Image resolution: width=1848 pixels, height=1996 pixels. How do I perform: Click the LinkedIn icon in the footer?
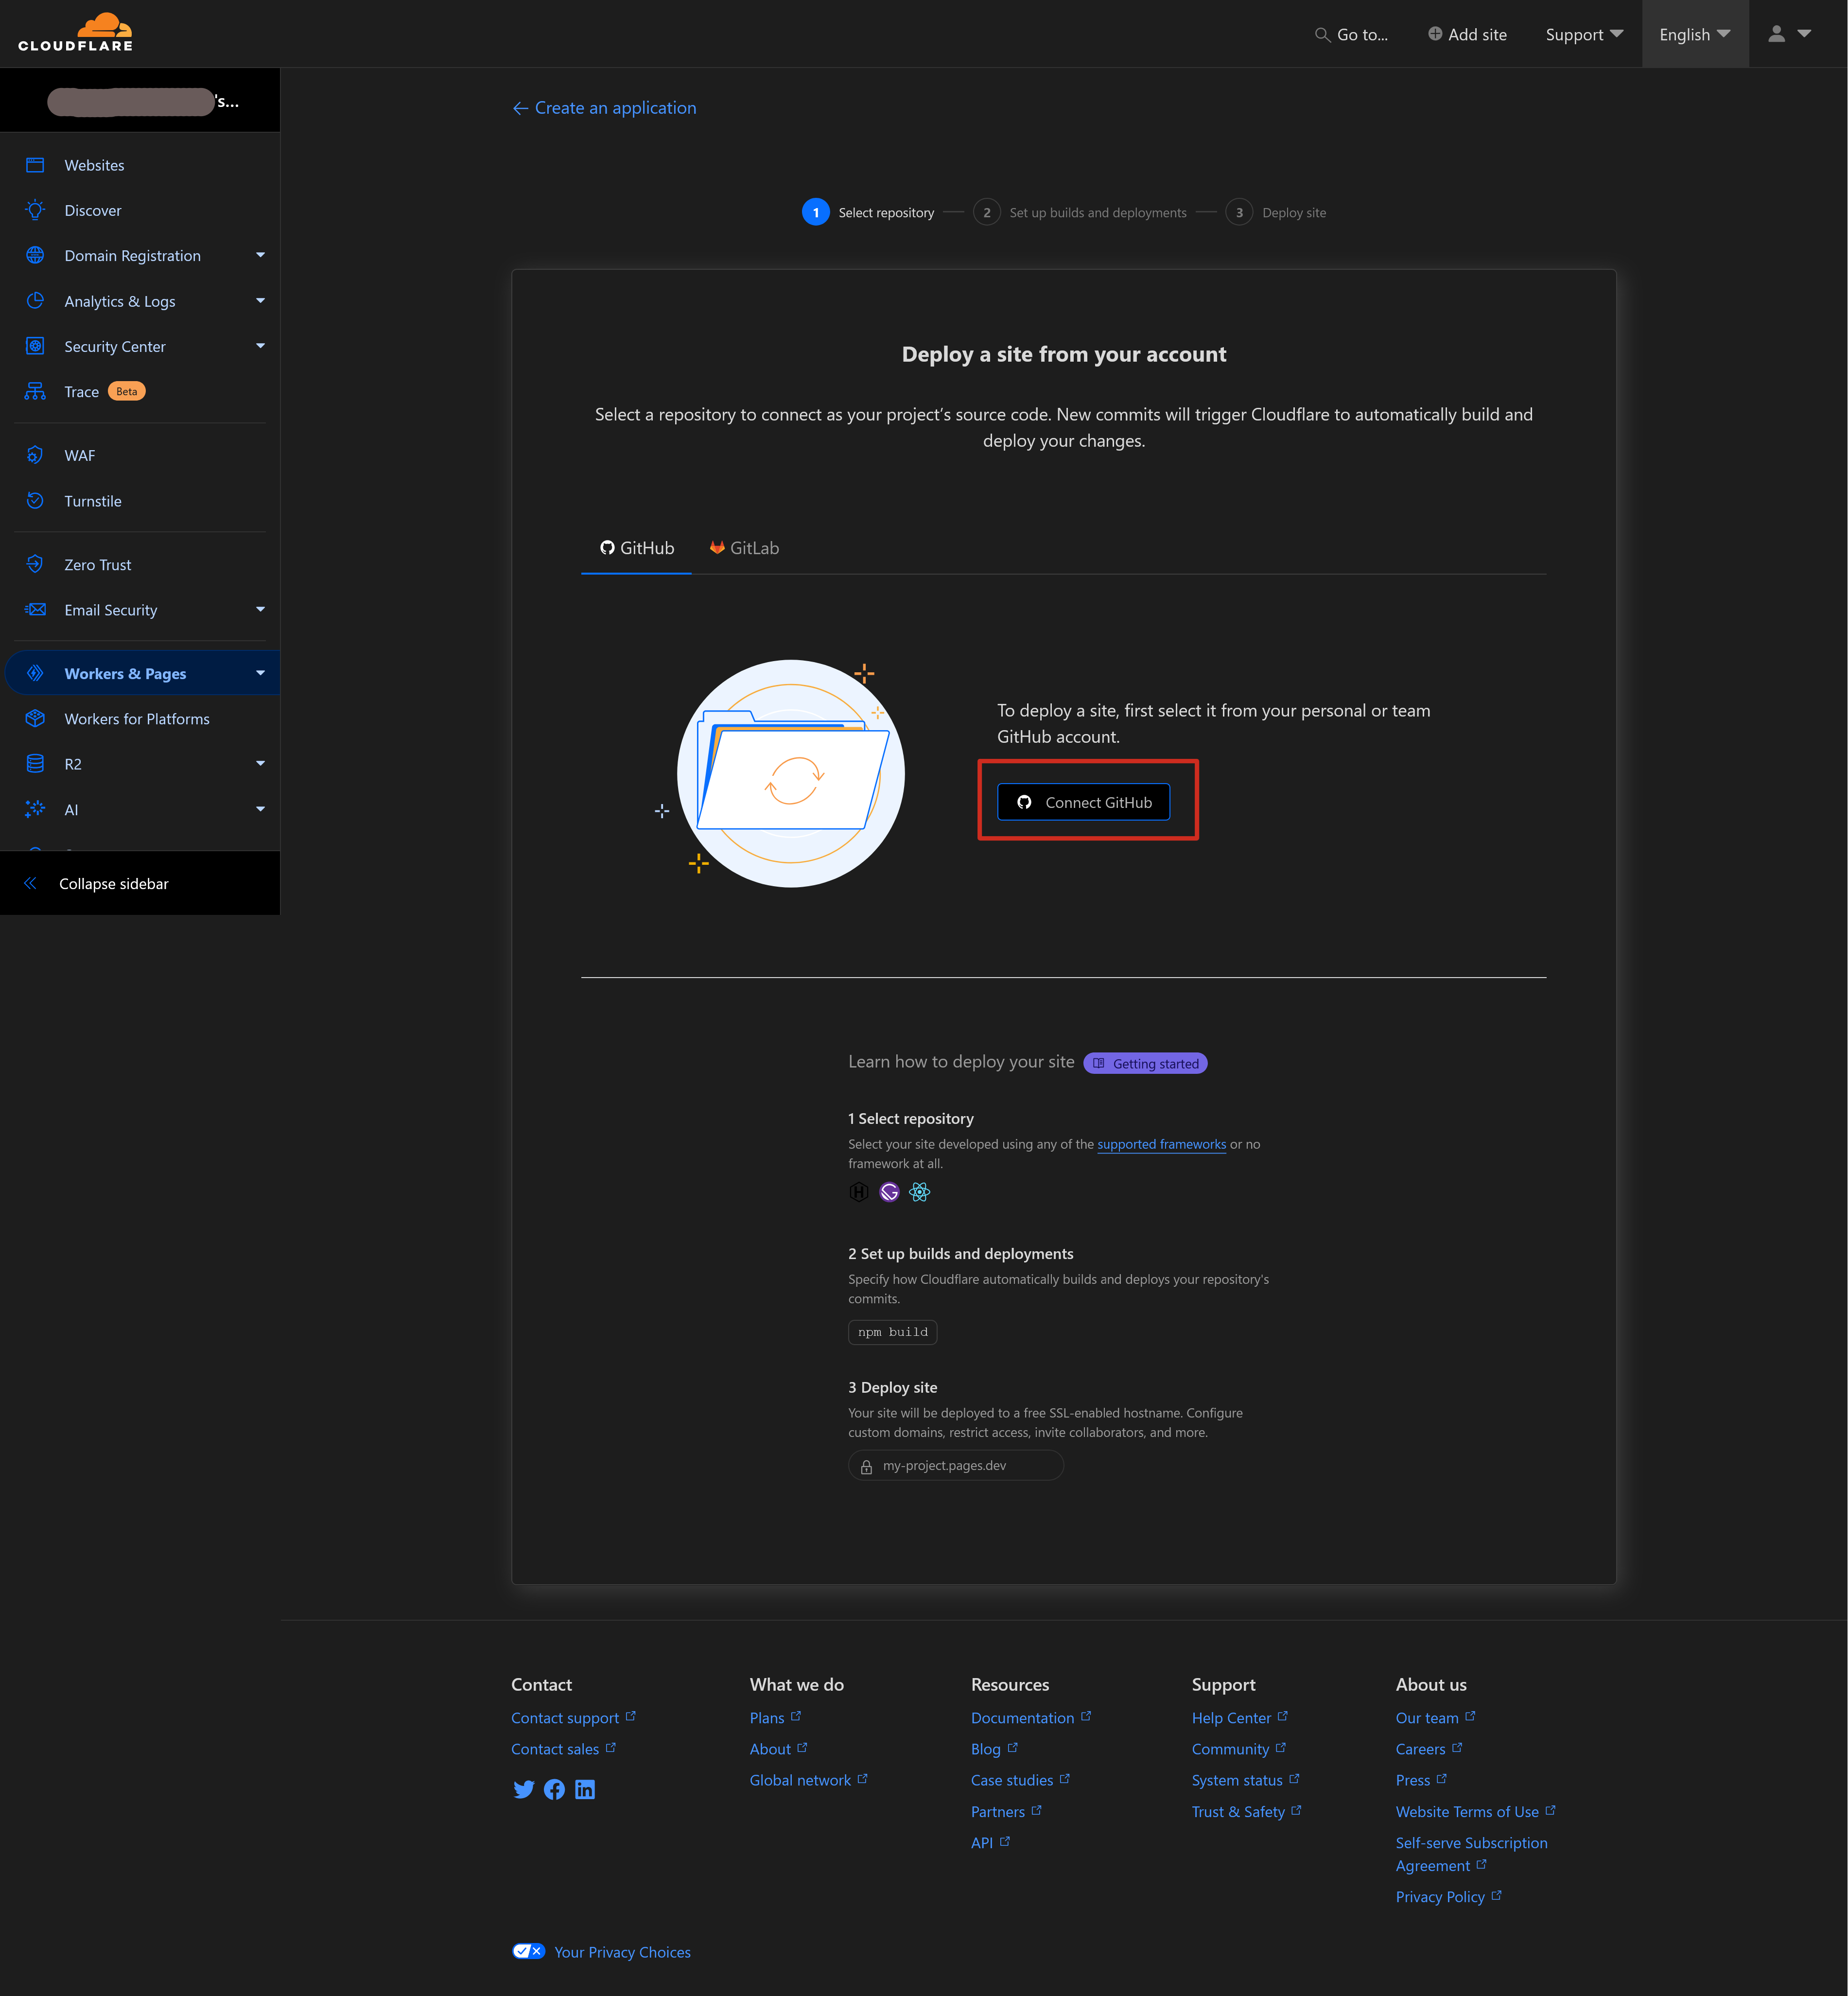click(585, 1789)
